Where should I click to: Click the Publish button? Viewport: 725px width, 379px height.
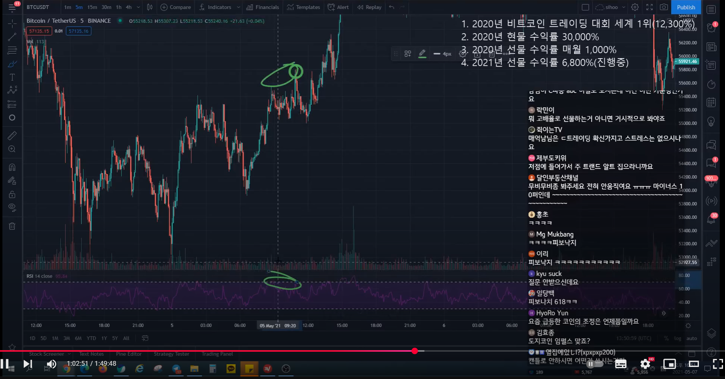pos(686,7)
